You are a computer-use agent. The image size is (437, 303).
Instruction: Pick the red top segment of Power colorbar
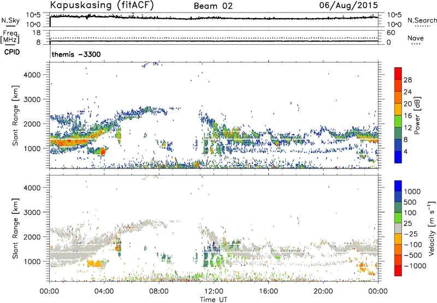pos(398,74)
